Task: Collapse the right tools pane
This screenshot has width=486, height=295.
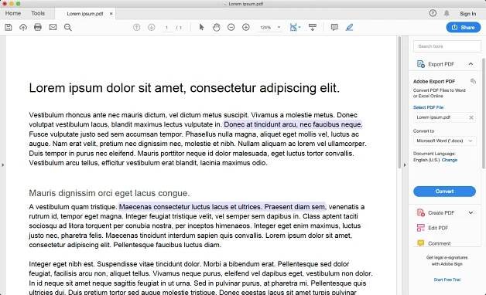Action: [x=405, y=165]
